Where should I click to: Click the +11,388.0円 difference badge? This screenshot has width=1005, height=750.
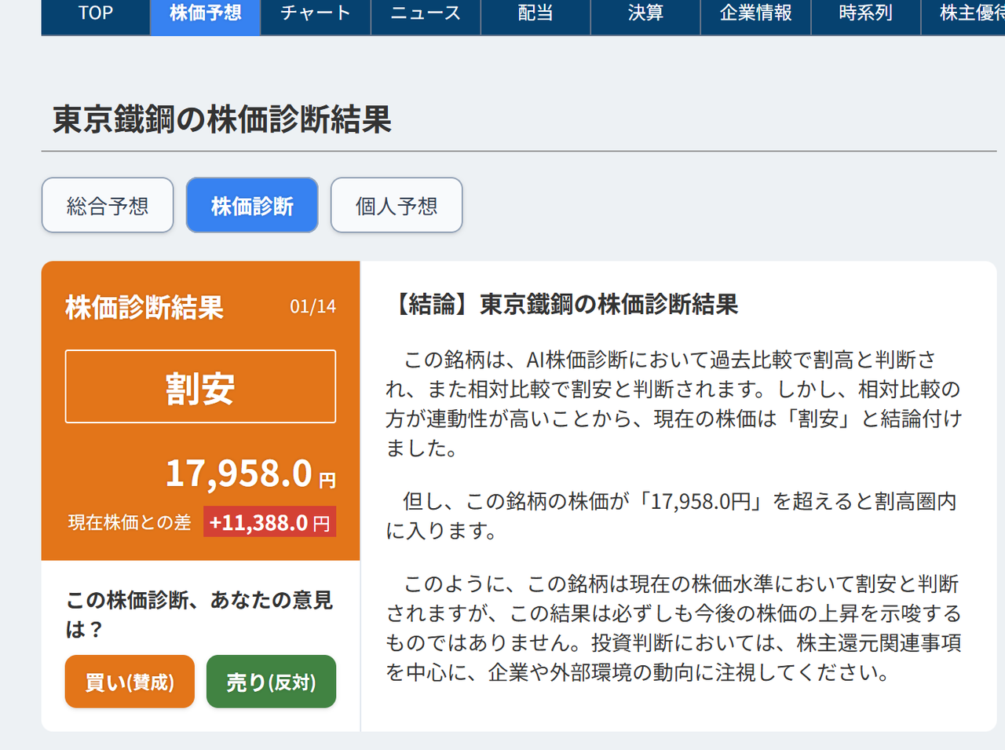(269, 521)
